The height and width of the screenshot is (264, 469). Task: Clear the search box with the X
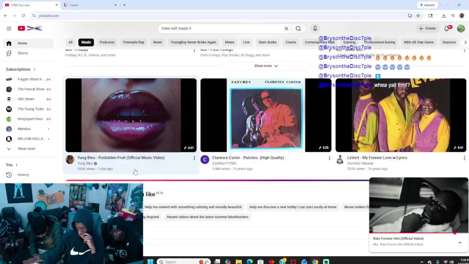[287, 28]
